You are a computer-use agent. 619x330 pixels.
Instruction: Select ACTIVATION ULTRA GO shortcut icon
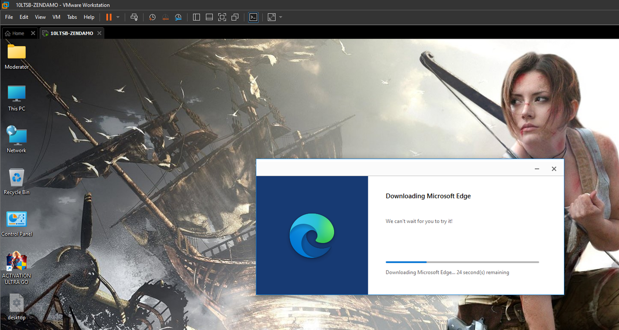[16, 268]
